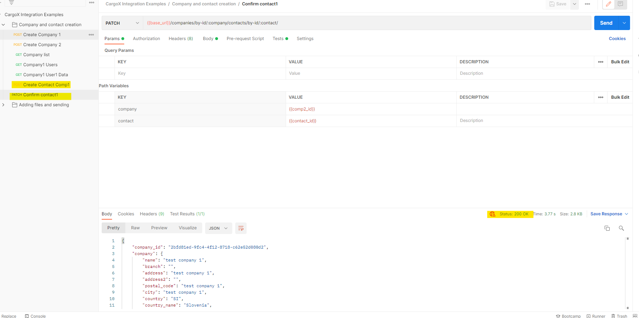Click the Save icon button

[x=558, y=4]
